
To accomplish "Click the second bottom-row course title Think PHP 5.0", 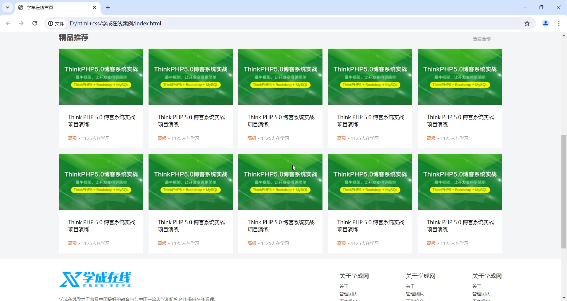I will pyautogui.click(x=191, y=226).
